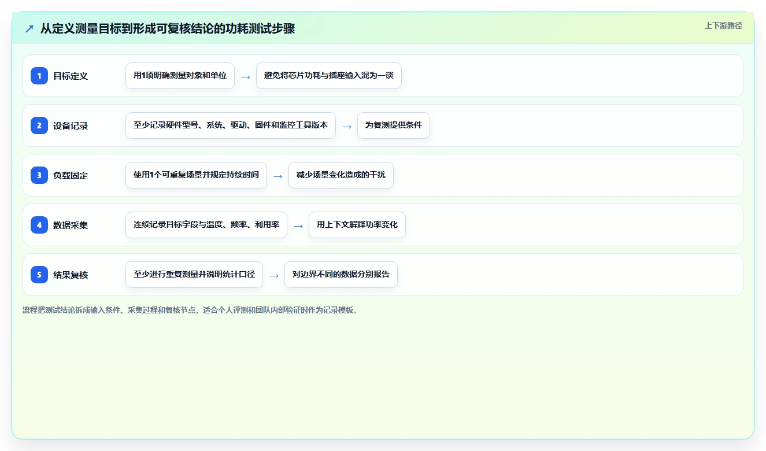
Task: Click the 连续记录目标字段 action box
Action: tap(206, 225)
